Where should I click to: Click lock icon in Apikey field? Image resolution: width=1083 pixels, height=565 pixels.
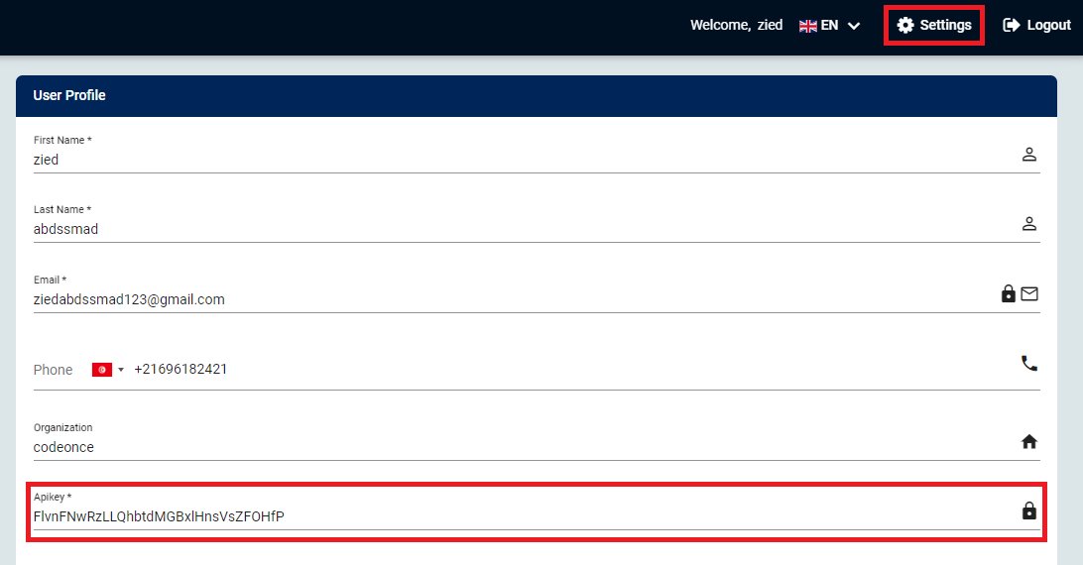[x=1029, y=510]
